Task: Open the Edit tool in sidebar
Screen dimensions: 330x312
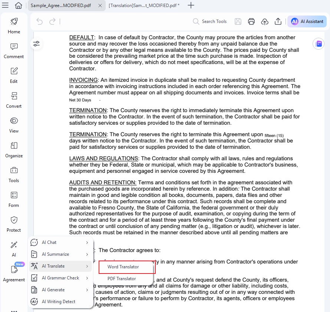Action: click(x=14, y=76)
